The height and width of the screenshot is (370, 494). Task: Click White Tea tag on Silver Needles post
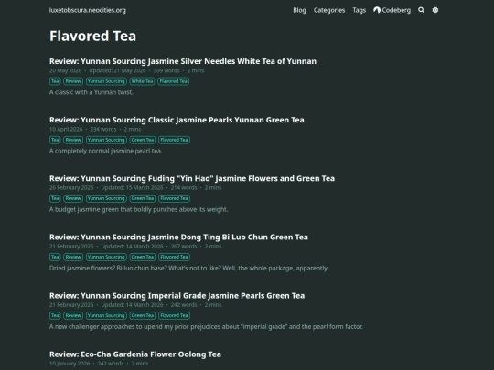pyautogui.click(x=142, y=81)
